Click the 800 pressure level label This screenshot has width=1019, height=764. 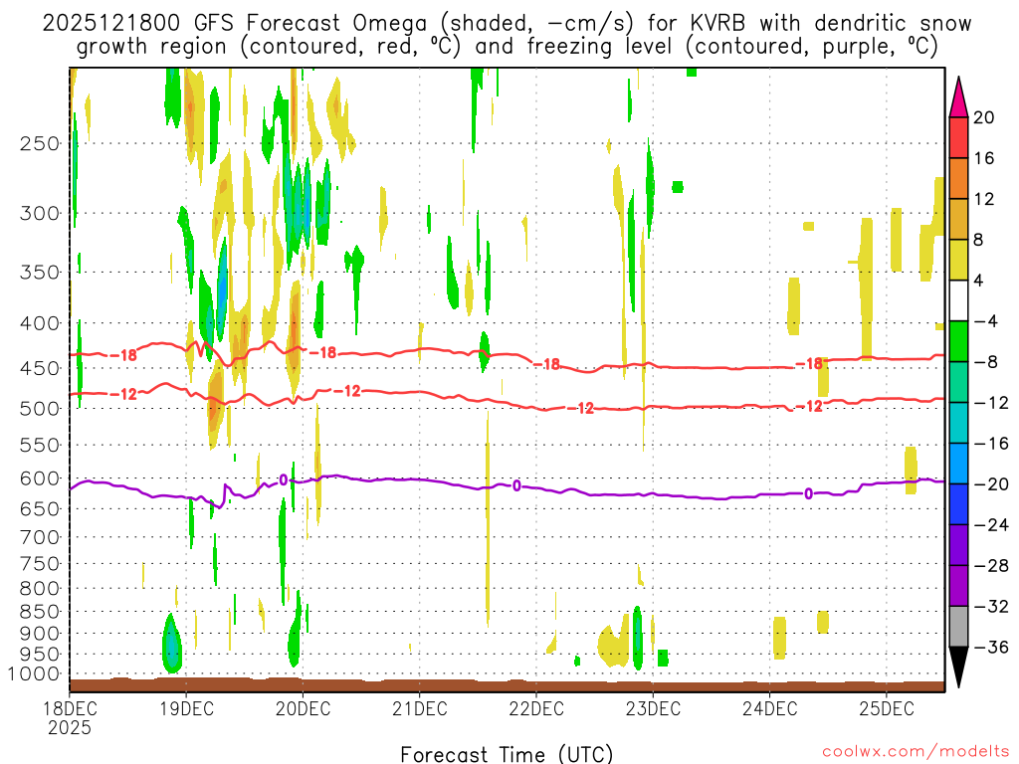point(40,589)
